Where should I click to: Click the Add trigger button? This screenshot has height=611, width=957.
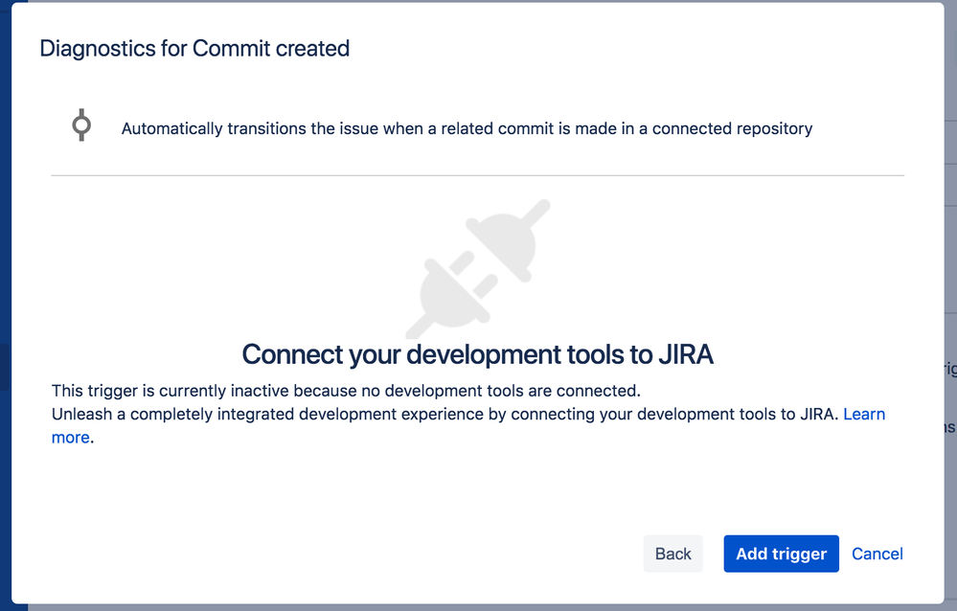pos(781,554)
